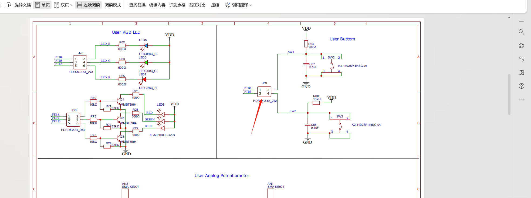Open 查找替换 find and replace

[x=137, y=5]
